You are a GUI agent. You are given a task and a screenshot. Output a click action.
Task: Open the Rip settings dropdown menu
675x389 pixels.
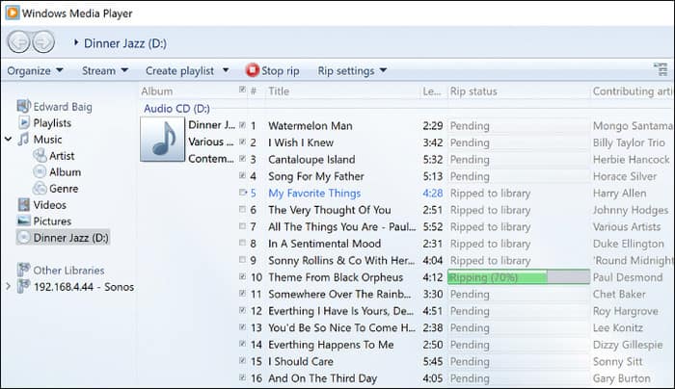pyautogui.click(x=352, y=70)
